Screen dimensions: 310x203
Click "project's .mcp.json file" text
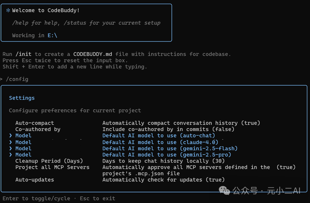point(141,174)
